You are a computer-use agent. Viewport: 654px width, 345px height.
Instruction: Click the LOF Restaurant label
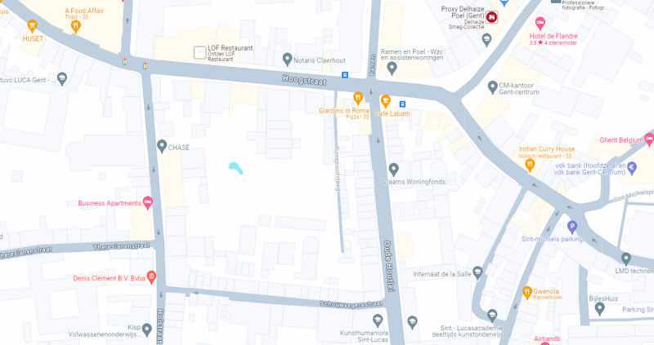point(230,48)
